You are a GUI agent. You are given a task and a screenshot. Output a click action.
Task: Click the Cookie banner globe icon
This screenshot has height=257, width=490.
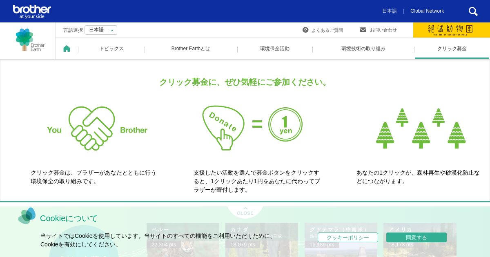coord(27,216)
